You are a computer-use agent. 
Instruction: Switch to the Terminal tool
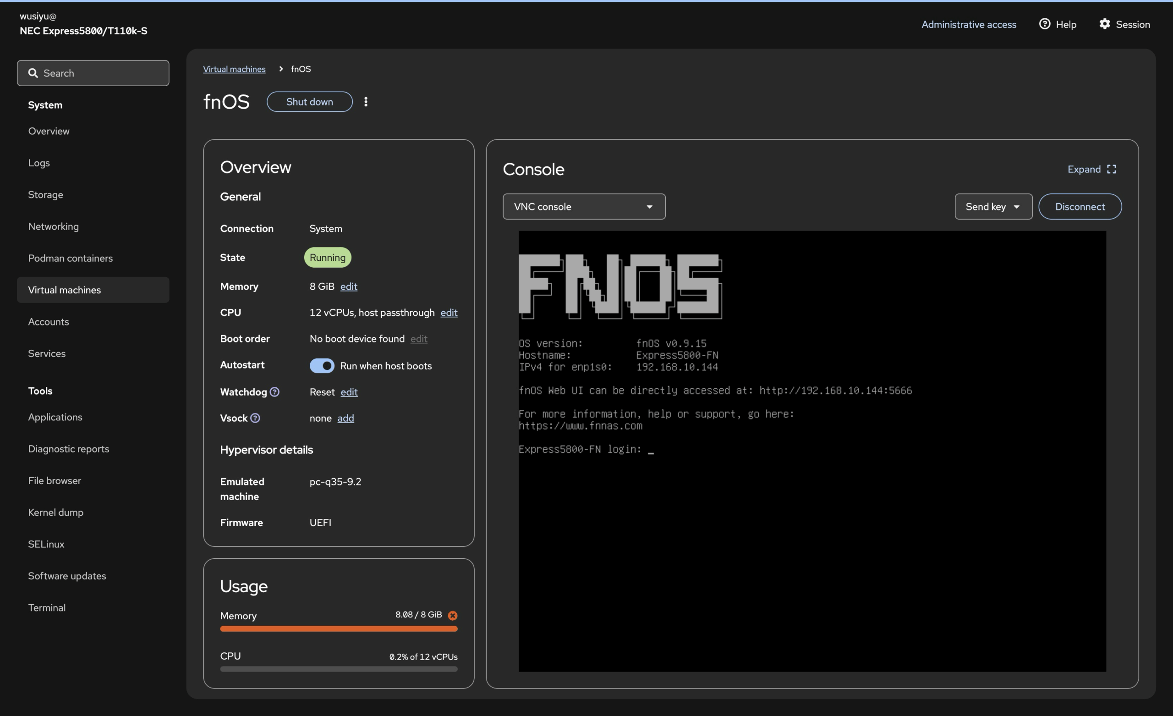[x=47, y=607]
